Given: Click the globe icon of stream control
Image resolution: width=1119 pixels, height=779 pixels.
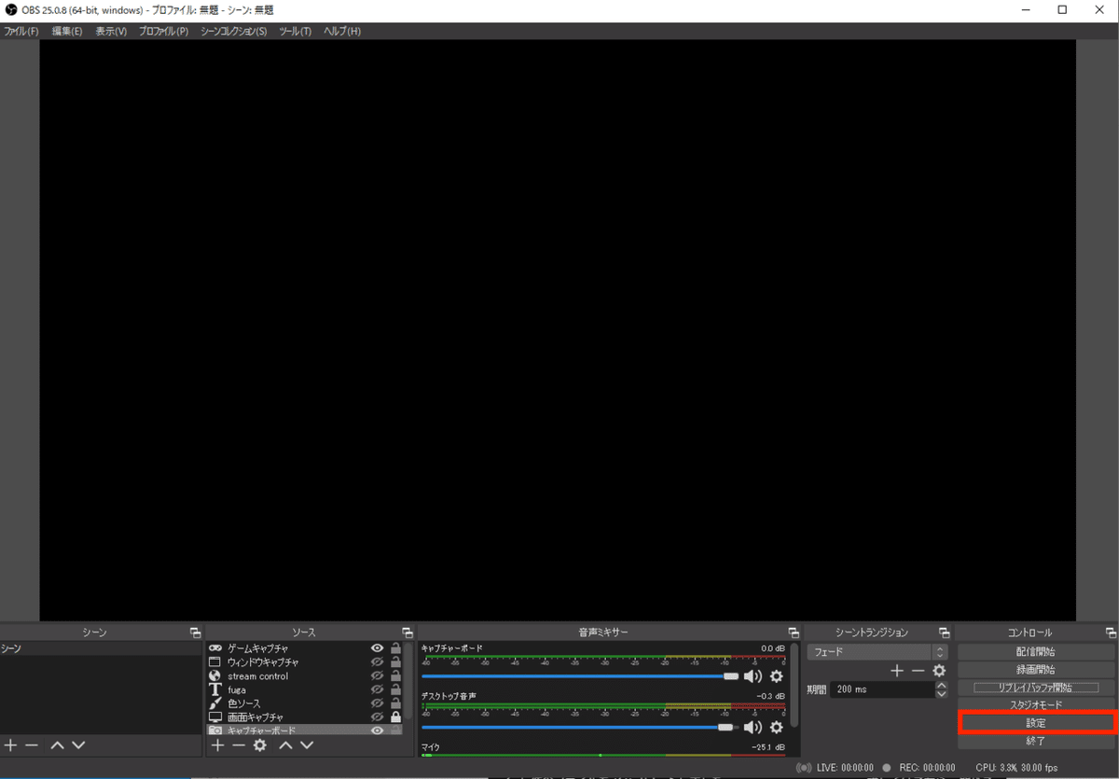Looking at the screenshot, I should (x=214, y=675).
